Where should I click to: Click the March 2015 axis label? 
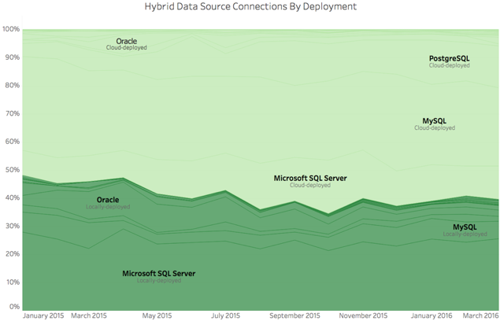coord(89,315)
